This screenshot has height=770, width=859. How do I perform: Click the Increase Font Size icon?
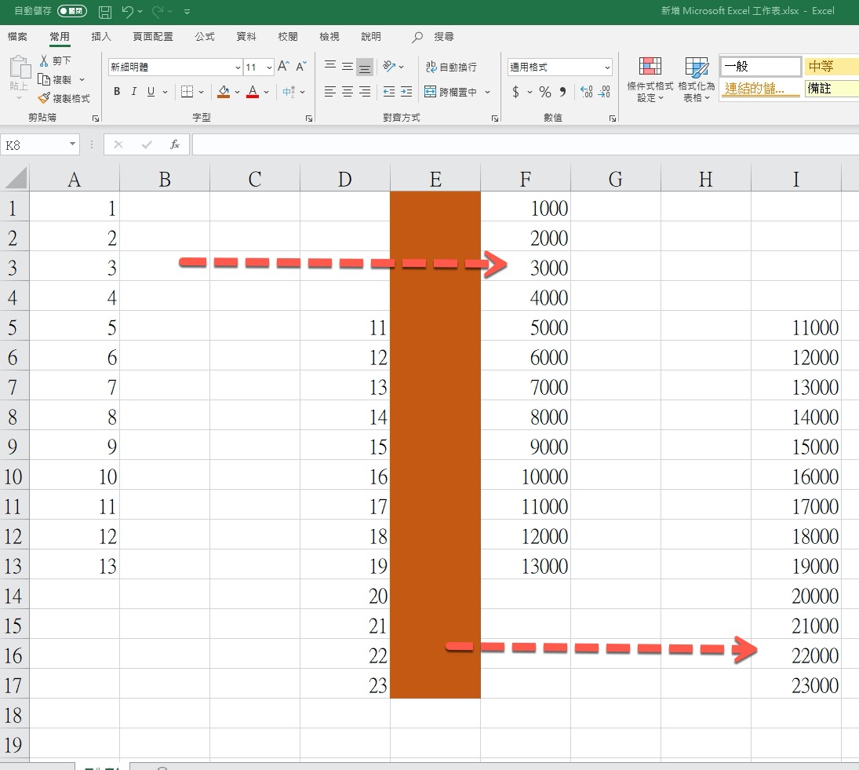point(284,67)
